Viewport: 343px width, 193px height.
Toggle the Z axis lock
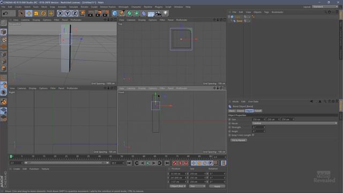tap(75, 13)
